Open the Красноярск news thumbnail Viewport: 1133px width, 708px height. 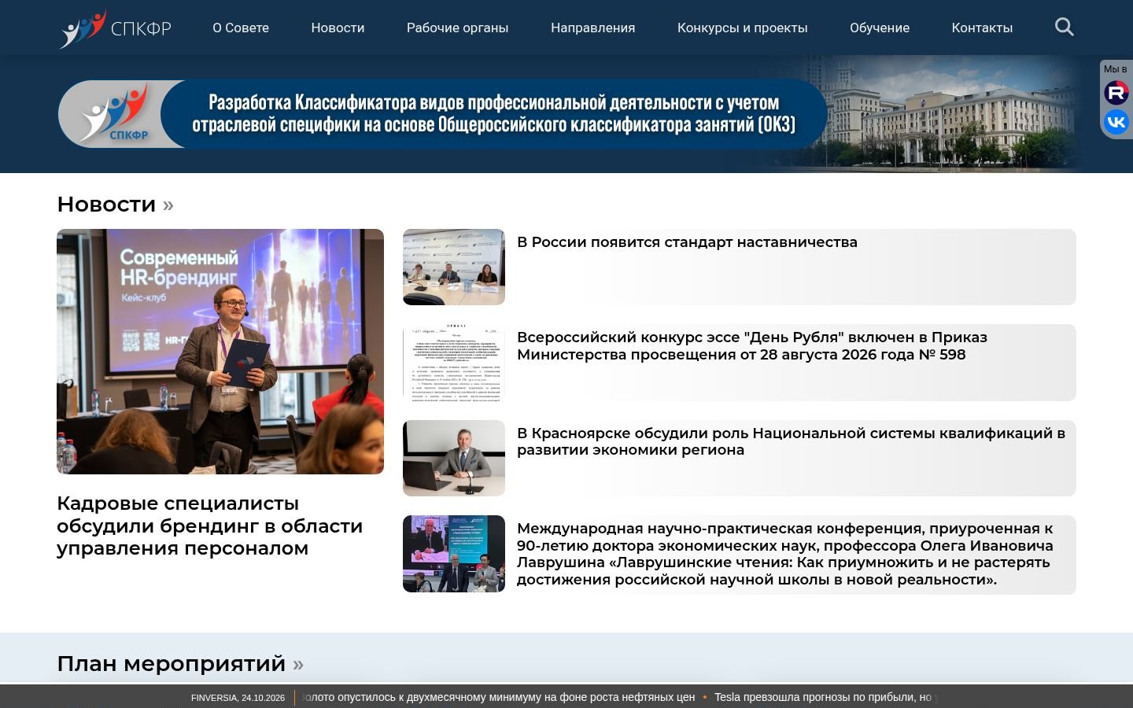click(454, 458)
